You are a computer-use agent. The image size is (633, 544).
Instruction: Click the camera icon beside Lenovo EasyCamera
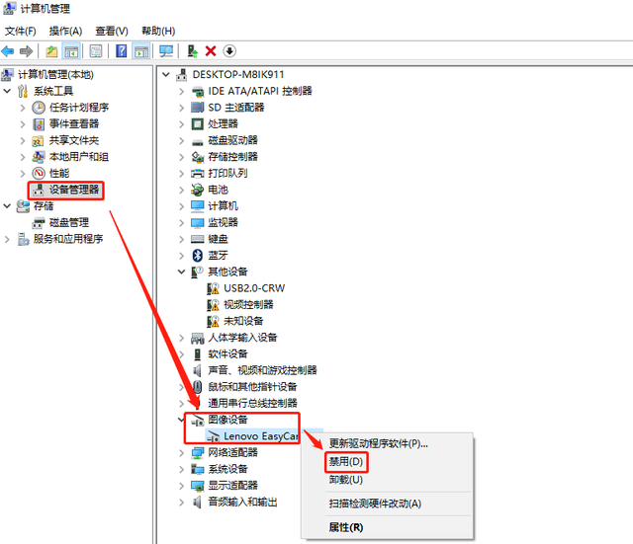tap(213, 436)
